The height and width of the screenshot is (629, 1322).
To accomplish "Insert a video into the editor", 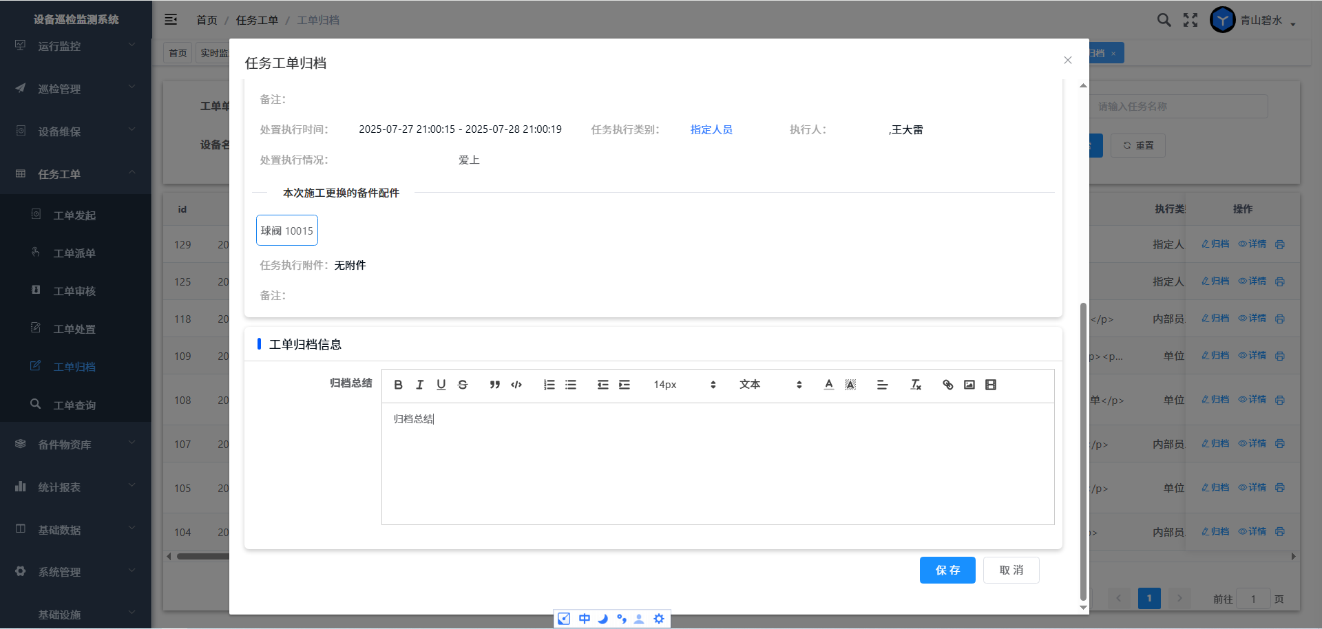I will (991, 385).
